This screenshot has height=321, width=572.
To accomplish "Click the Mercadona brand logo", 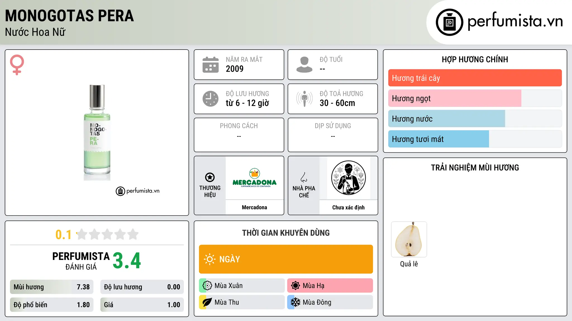I will tap(254, 178).
